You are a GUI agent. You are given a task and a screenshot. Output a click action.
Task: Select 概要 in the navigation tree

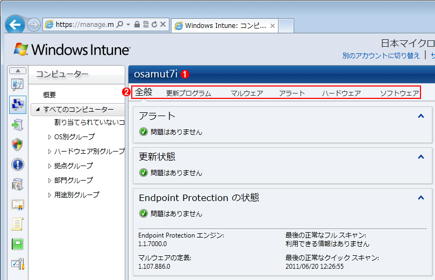(49, 95)
